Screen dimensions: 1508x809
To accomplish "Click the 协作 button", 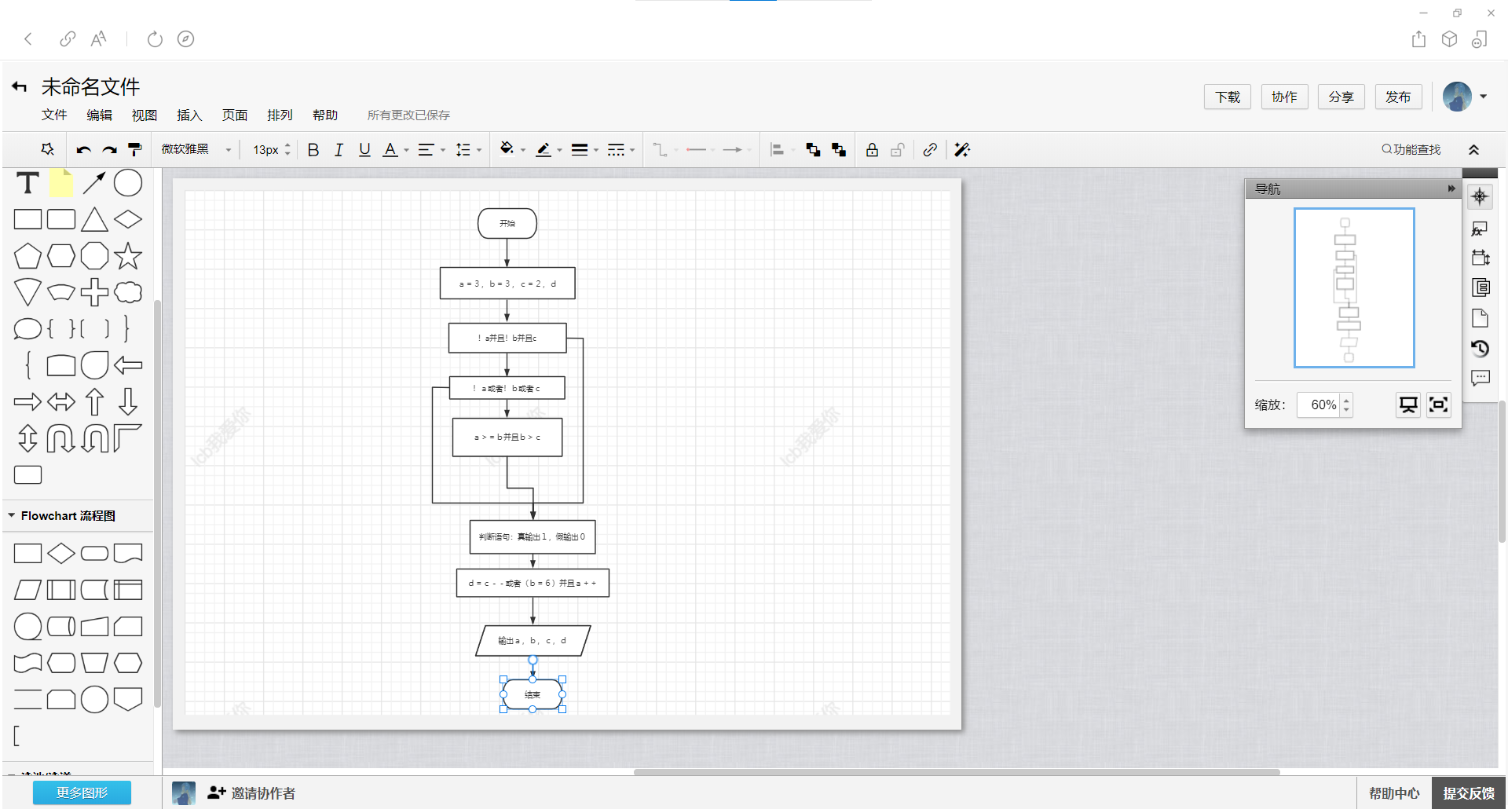I will pyautogui.click(x=1284, y=97).
